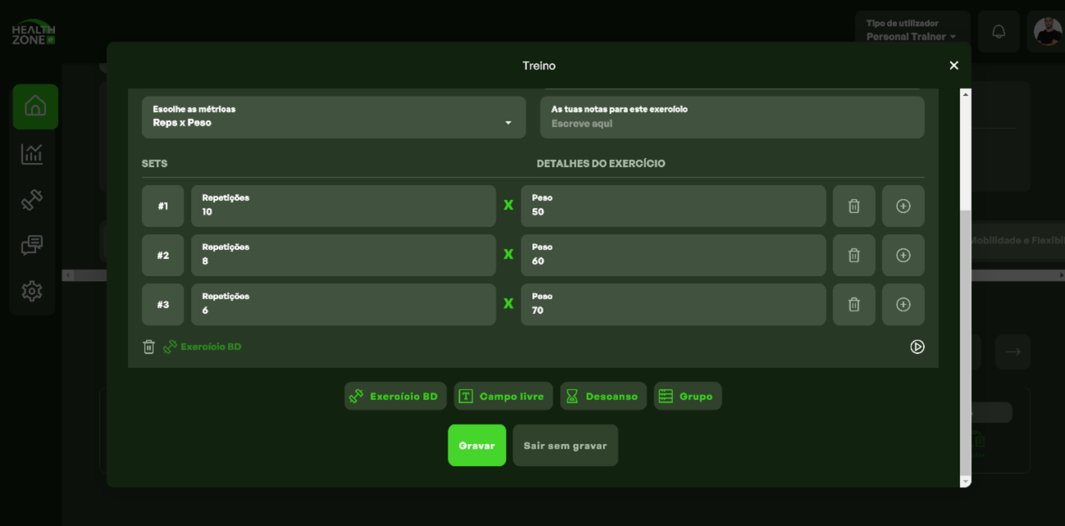Click the set label #3
This screenshot has height=526, width=1065.
(163, 305)
